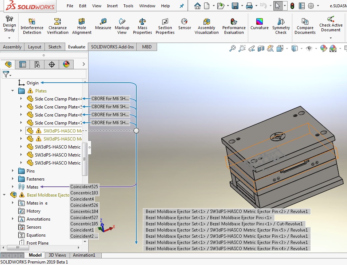Toggle Curvature display

point(260,24)
